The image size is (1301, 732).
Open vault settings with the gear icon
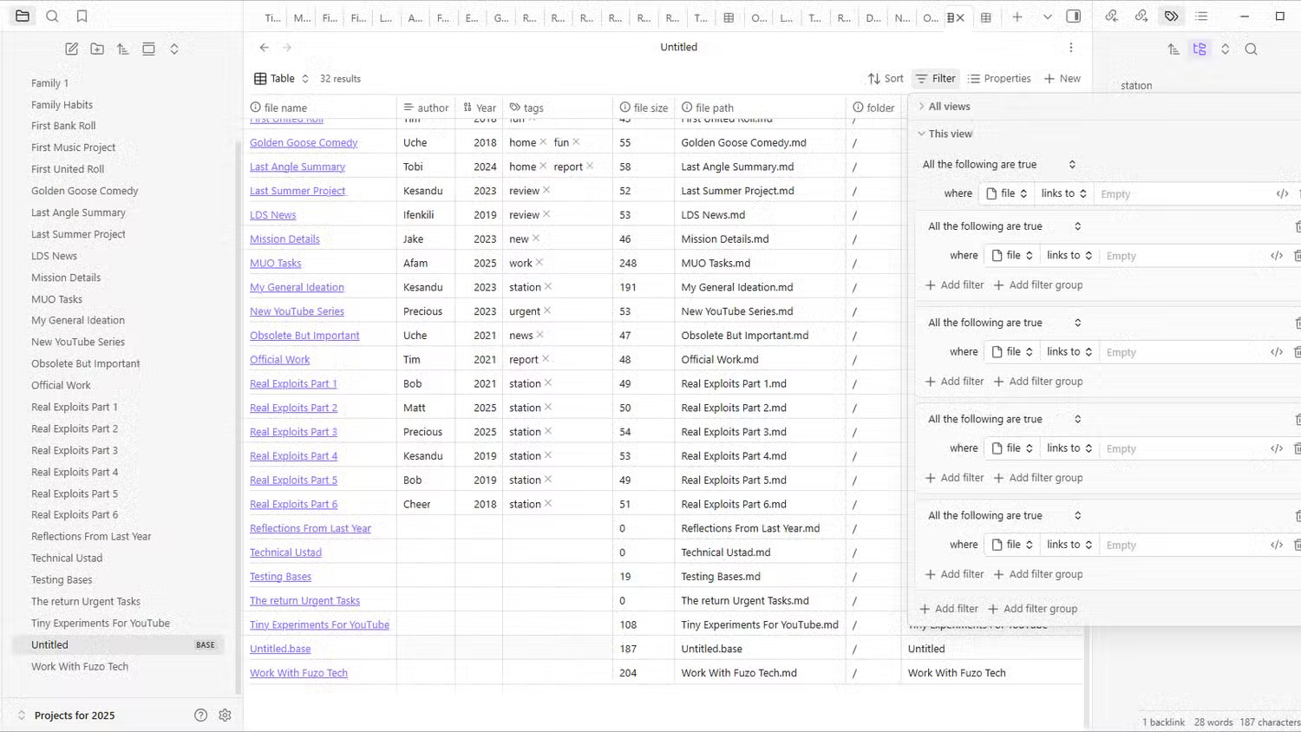tap(225, 716)
